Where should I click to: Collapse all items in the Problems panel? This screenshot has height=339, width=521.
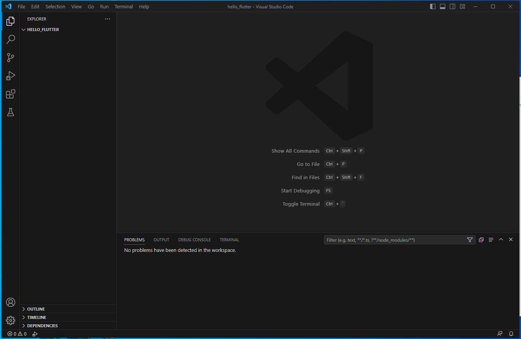click(x=481, y=240)
